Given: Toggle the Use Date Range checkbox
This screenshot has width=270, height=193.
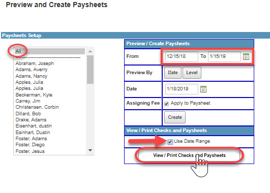Looking at the screenshot, I should pyautogui.click(x=170, y=142).
